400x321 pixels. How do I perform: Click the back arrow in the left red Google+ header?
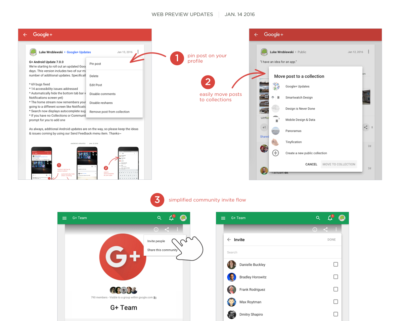pos(25,35)
